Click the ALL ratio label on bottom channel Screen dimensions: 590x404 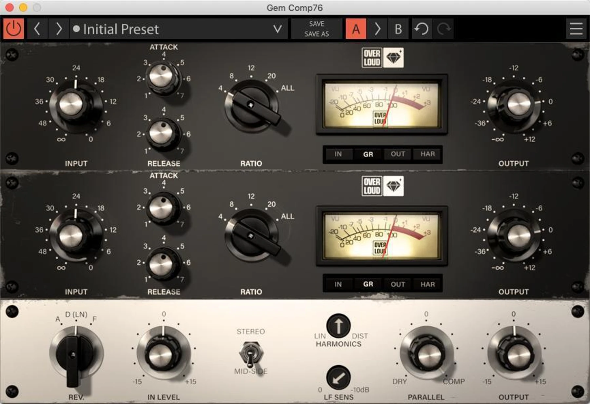click(x=287, y=216)
